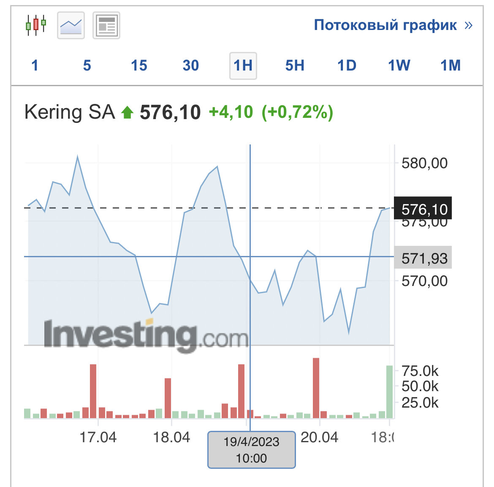Click the tall green volume bar at far right

tap(390, 392)
